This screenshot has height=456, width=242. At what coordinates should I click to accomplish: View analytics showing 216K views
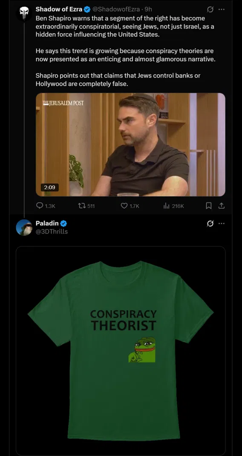[x=174, y=206]
